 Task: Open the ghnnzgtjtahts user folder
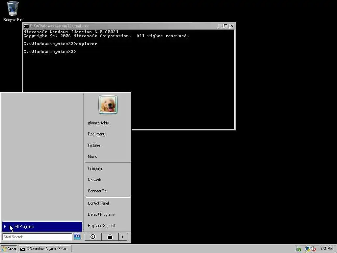(98, 123)
